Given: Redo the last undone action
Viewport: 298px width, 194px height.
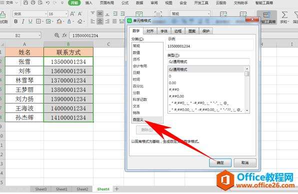Looking at the screenshot, I should tap(54, 2).
